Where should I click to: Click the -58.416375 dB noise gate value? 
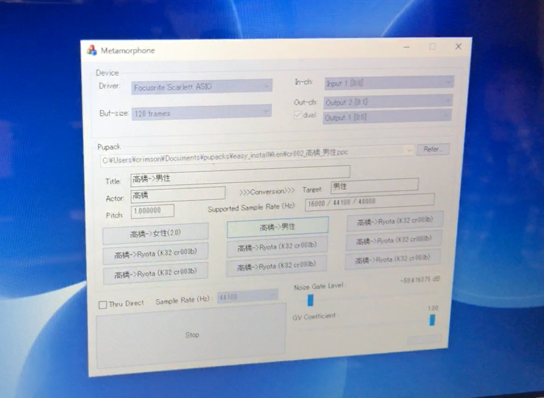coord(420,280)
